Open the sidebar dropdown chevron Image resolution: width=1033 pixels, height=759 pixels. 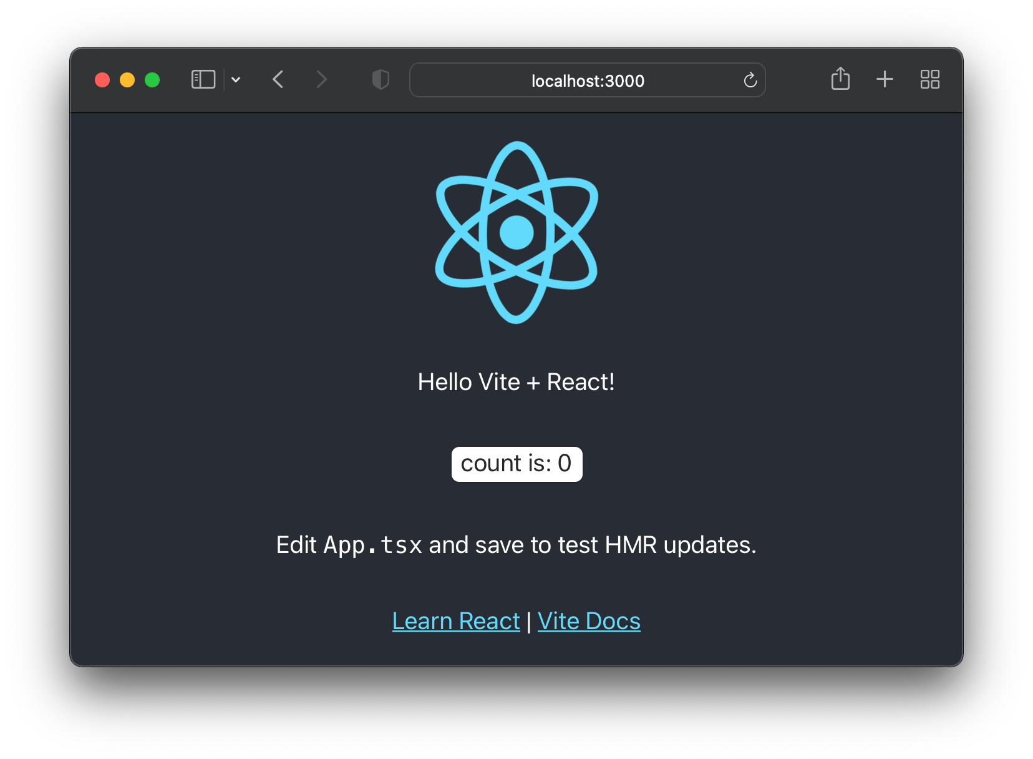click(236, 80)
